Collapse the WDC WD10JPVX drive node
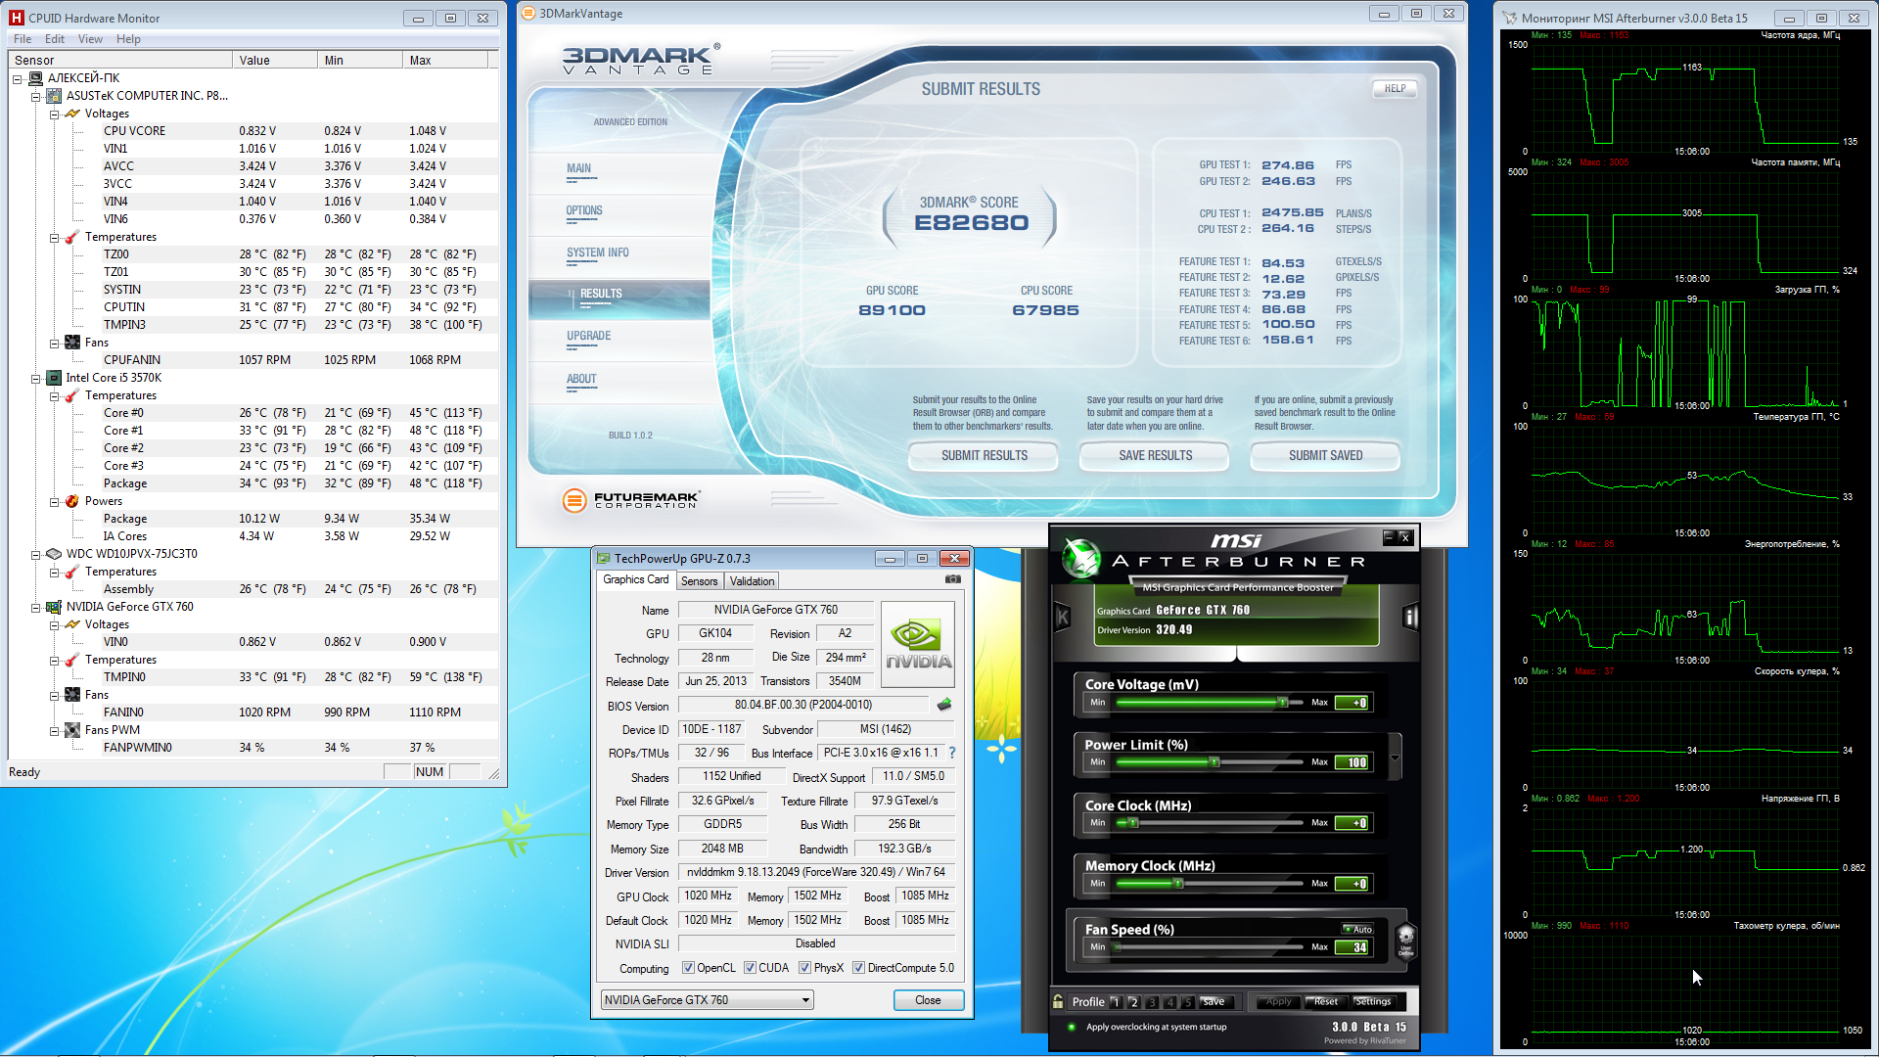Viewport: 1879px width, 1057px height. [36, 555]
